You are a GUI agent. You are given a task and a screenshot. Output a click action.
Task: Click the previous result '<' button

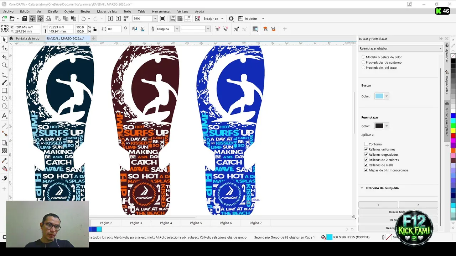378,204
